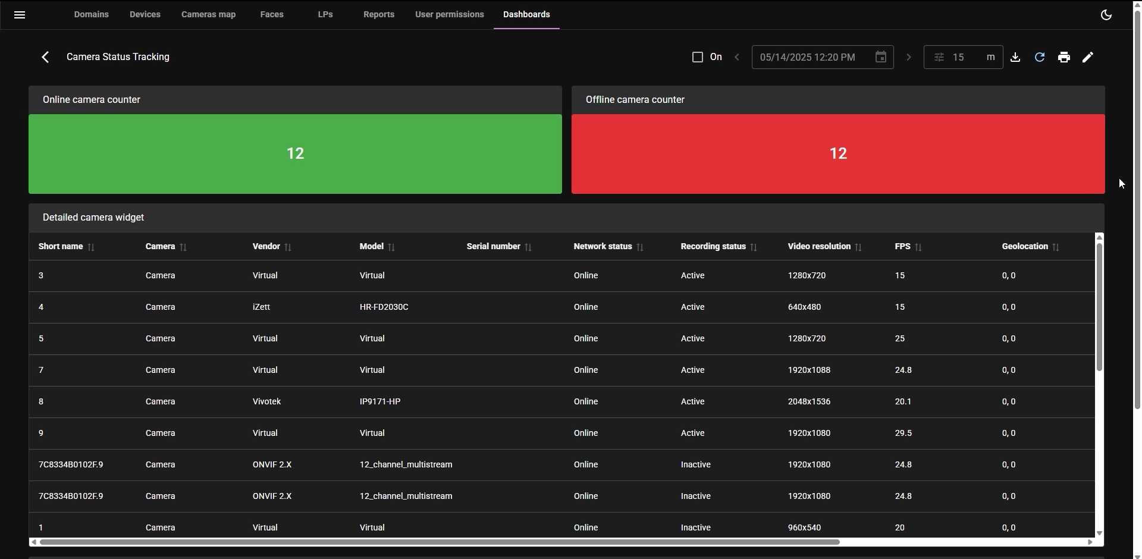Open the calendar date picker

click(881, 57)
